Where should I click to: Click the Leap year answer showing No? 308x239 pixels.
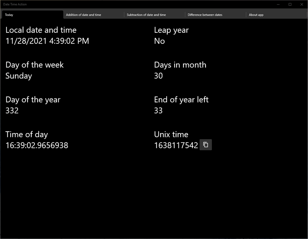[x=159, y=41]
